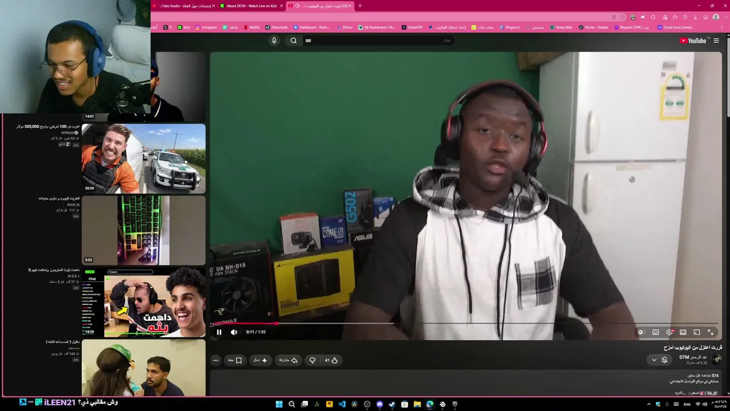
Task: Switch the ENG input language
Action: pyautogui.click(x=687, y=404)
